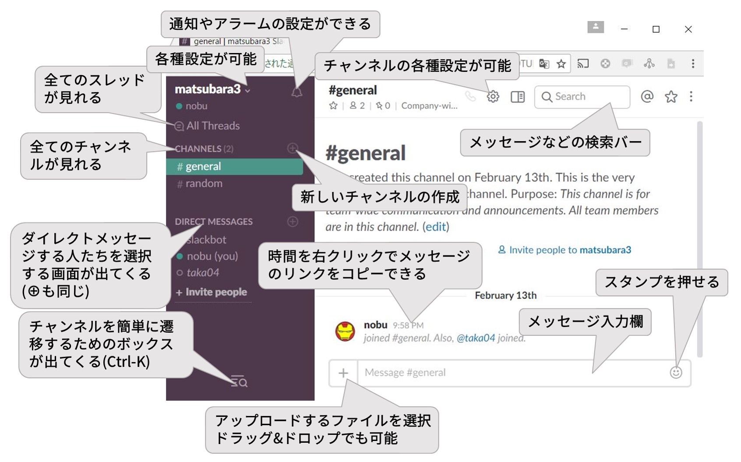Open the Chrome three-dot menu
Screen dimensions: 741x462
(693, 64)
